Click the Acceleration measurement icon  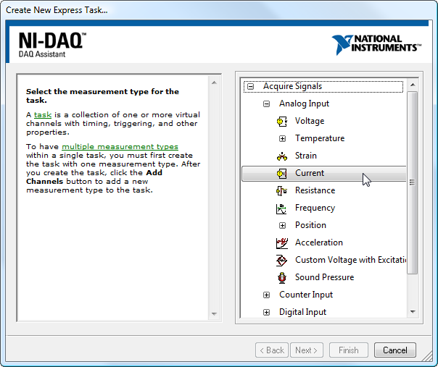tap(282, 243)
